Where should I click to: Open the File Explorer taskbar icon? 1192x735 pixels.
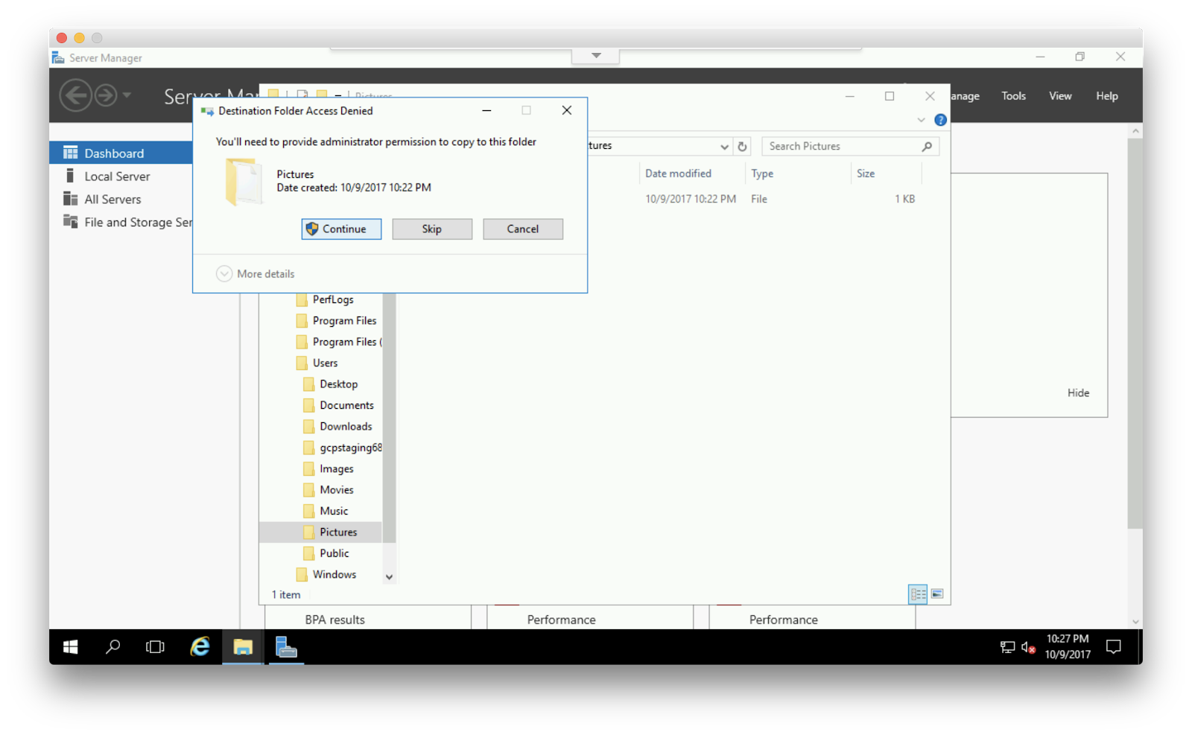(242, 647)
